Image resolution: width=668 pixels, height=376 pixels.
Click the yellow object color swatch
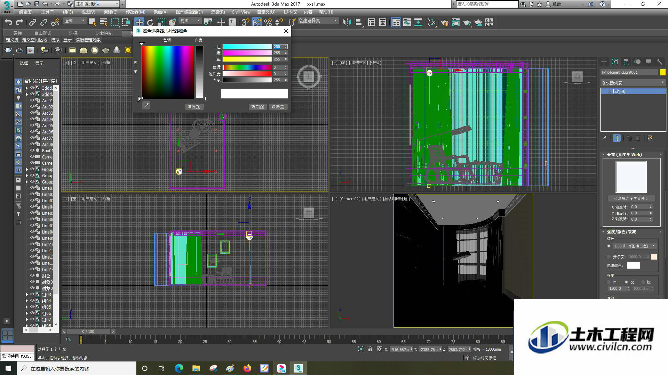663,72
